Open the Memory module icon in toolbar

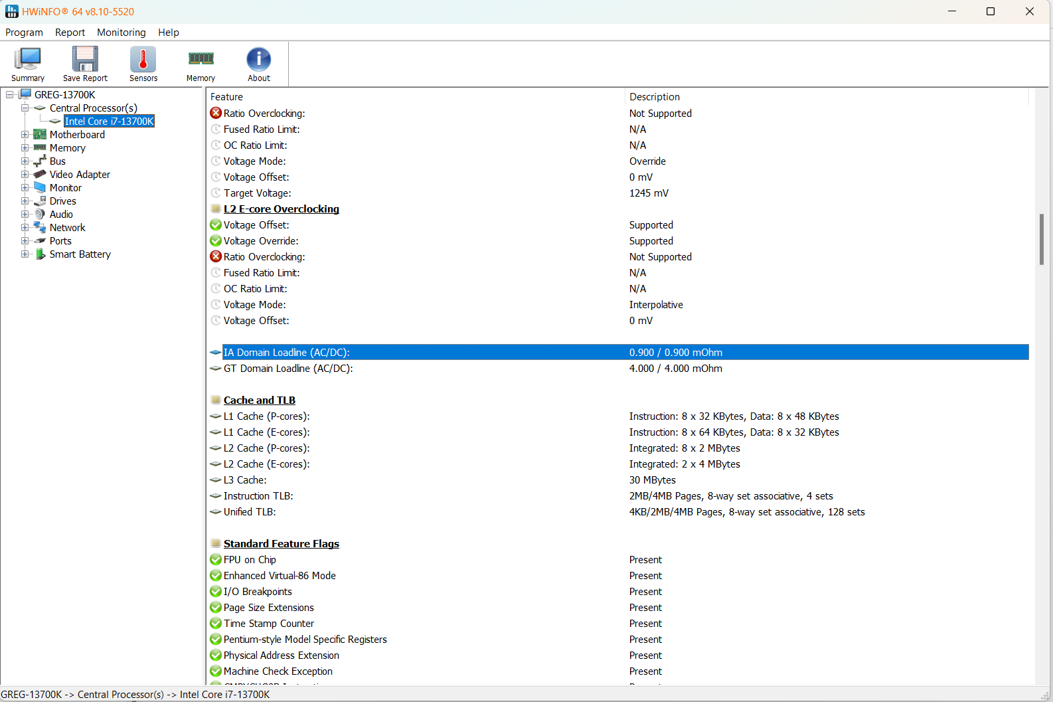point(201,58)
